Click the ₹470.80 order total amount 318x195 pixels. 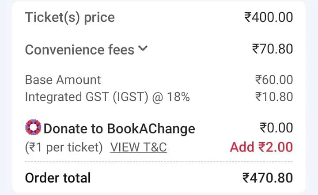pos(268,178)
